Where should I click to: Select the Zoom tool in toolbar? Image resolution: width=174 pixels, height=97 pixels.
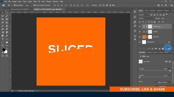(2, 46)
